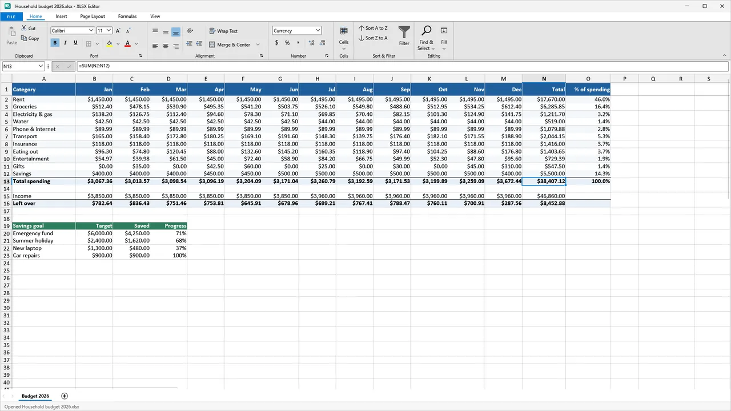731x411 pixels.
Task: Decrease the font size with the smaller A icon
Action: point(128,31)
